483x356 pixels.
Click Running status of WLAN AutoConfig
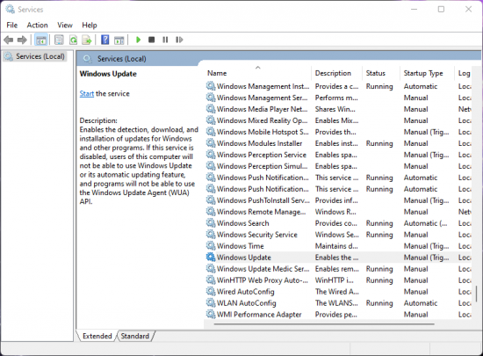pyautogui.click(x=379, y=303)
